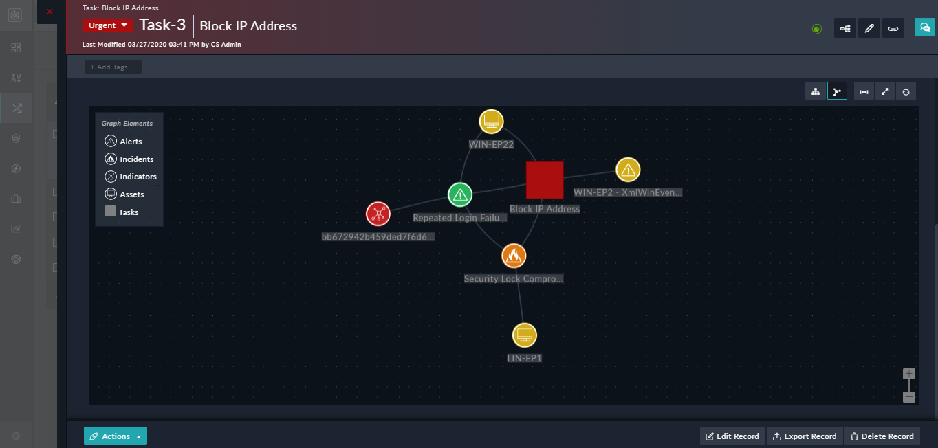Open the Urgent severity dropdown
The image size is (938, 448).
pyautogui.click(x=107, y=25)
